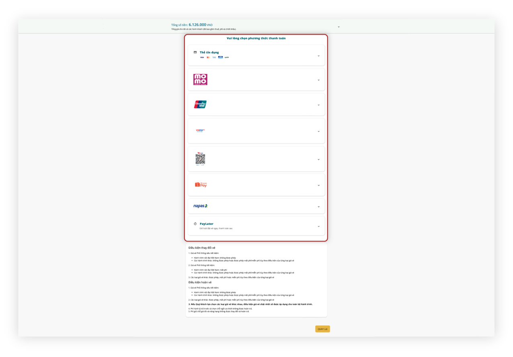
Task: Click the Thẻ tín dụng label
Action: coord(209,52)
